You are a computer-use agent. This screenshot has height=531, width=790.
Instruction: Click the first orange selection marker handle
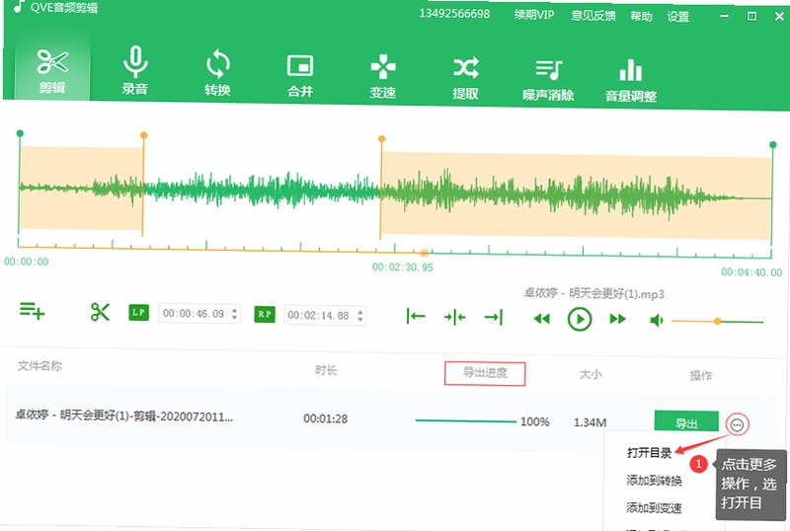(x=143, y=135)
